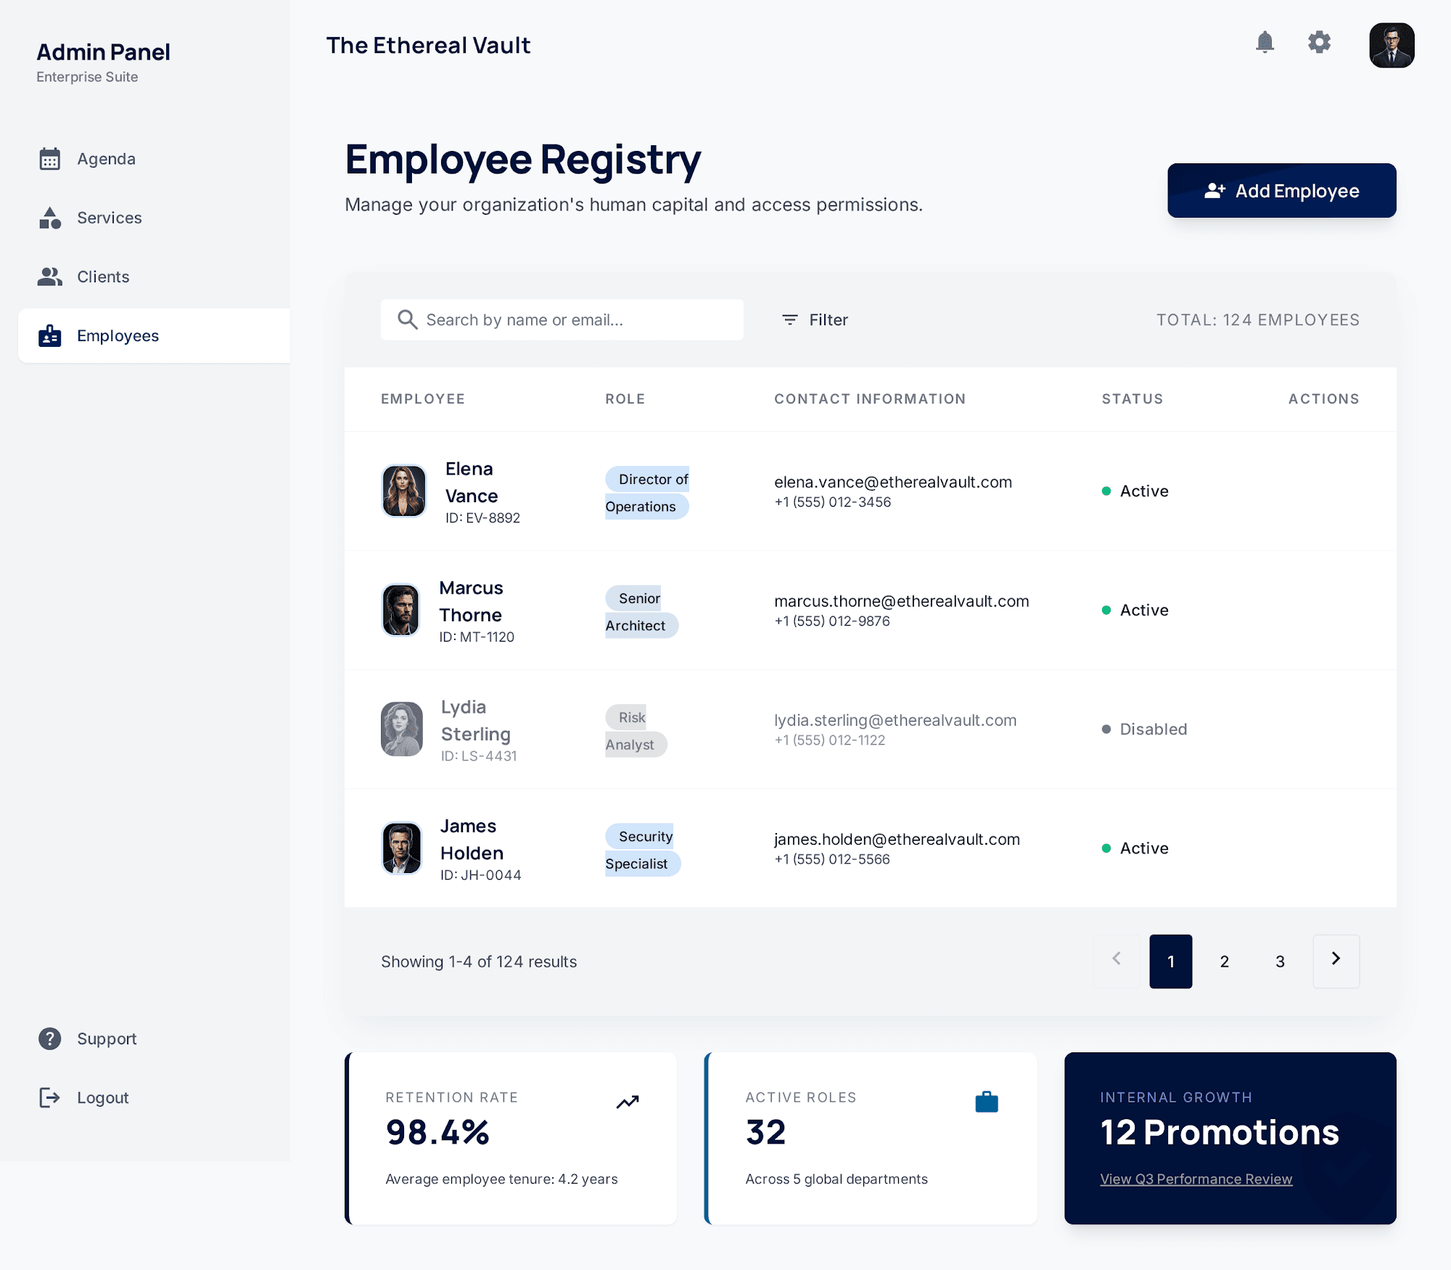Click the Services shapes icon
This screenshot has height=1270, width=1451.
pyautogui.click(x=50, y=218)
